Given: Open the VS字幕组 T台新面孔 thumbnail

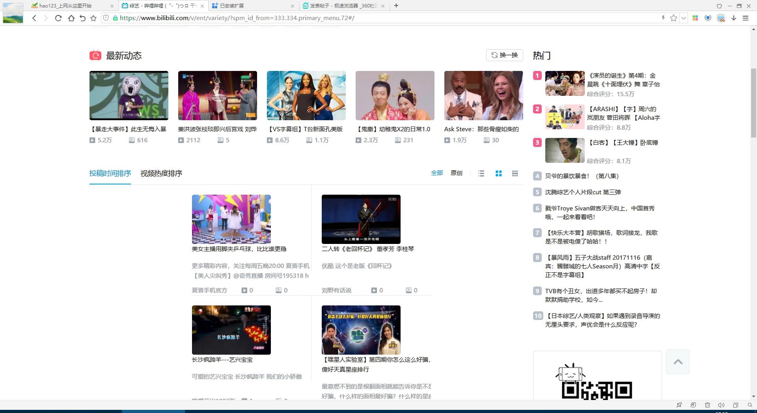Looking at the screenshot, I should (306, 95).
